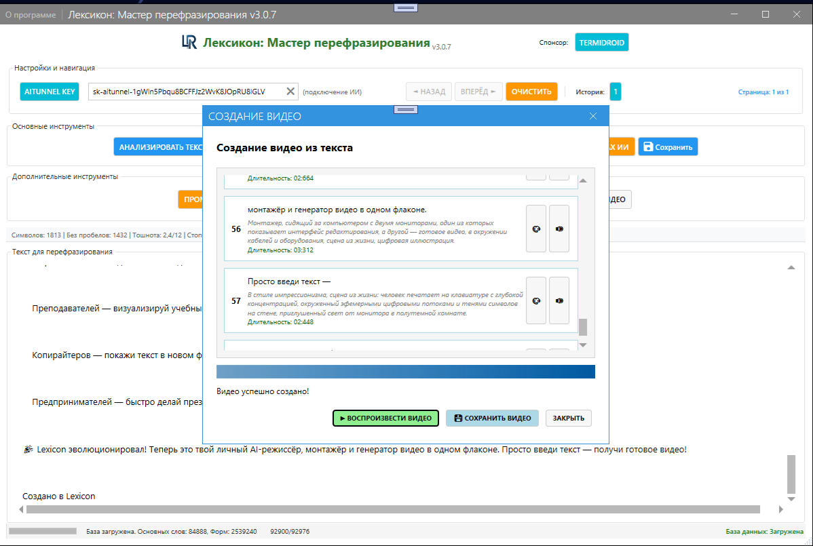The width and height of the screenshot is (813, 546).
Task: Click the speaker icon for scene 57
Action: 559,301
